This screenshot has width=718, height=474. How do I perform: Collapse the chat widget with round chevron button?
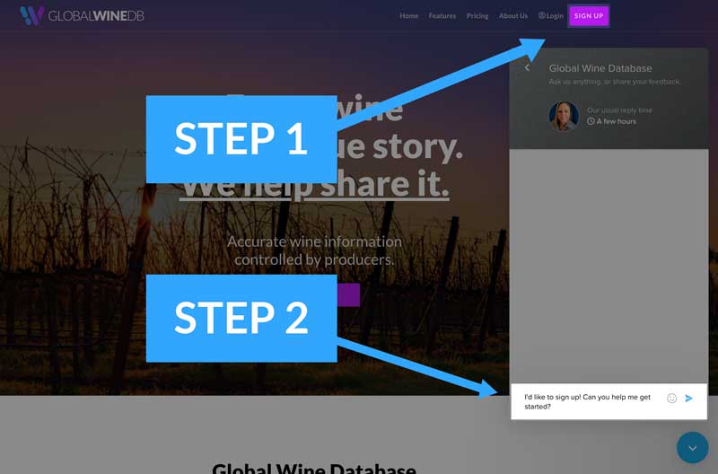692,447
